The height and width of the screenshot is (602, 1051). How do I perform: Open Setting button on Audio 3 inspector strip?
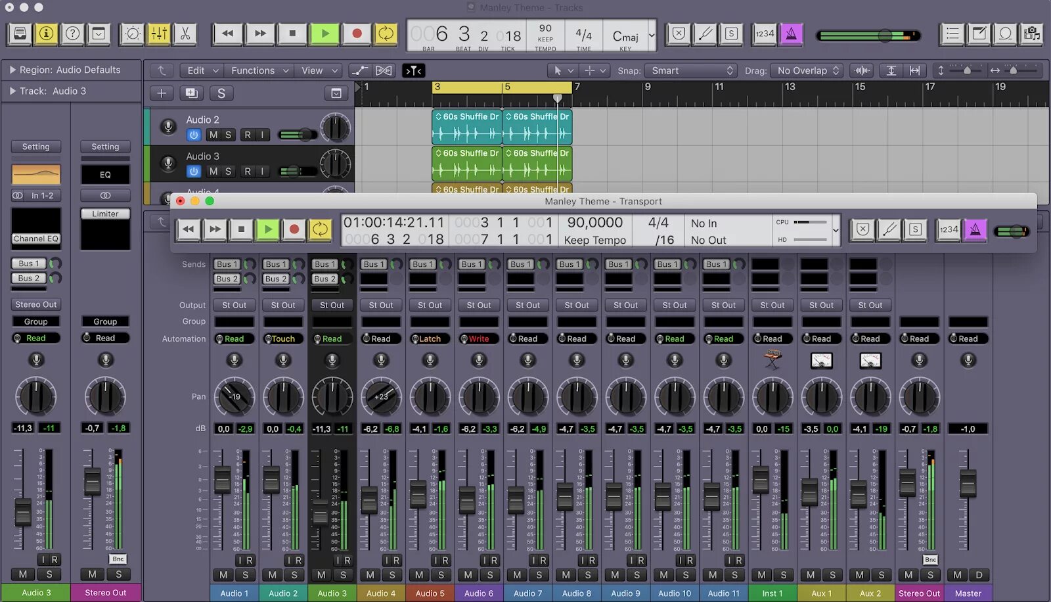click(x=36, y=147)
